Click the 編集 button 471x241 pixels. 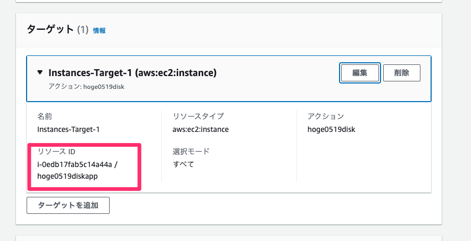tap(360, 73)
